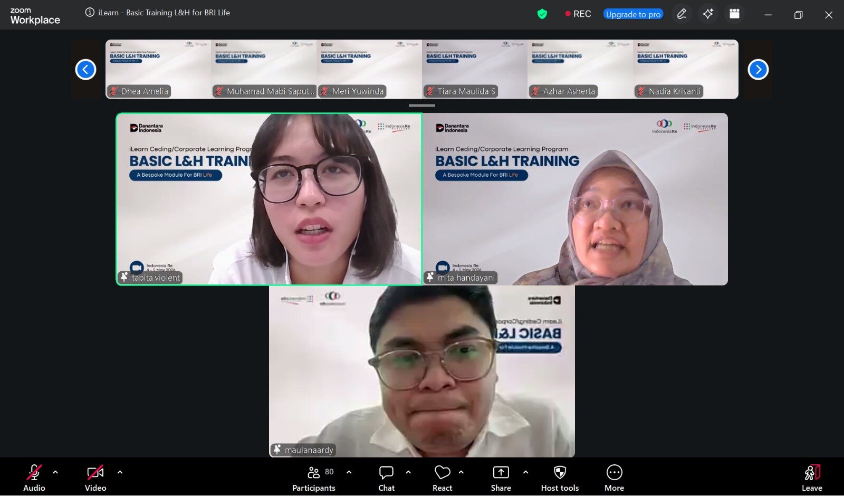This screenshot has width=844, height=496.
Task: Click Upgrade to pro button
Action: tap(633, 14)
